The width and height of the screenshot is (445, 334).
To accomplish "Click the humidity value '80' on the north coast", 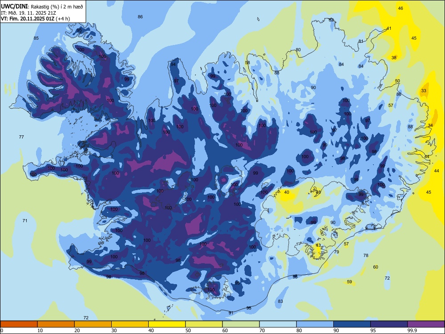I will pos(298,50).
